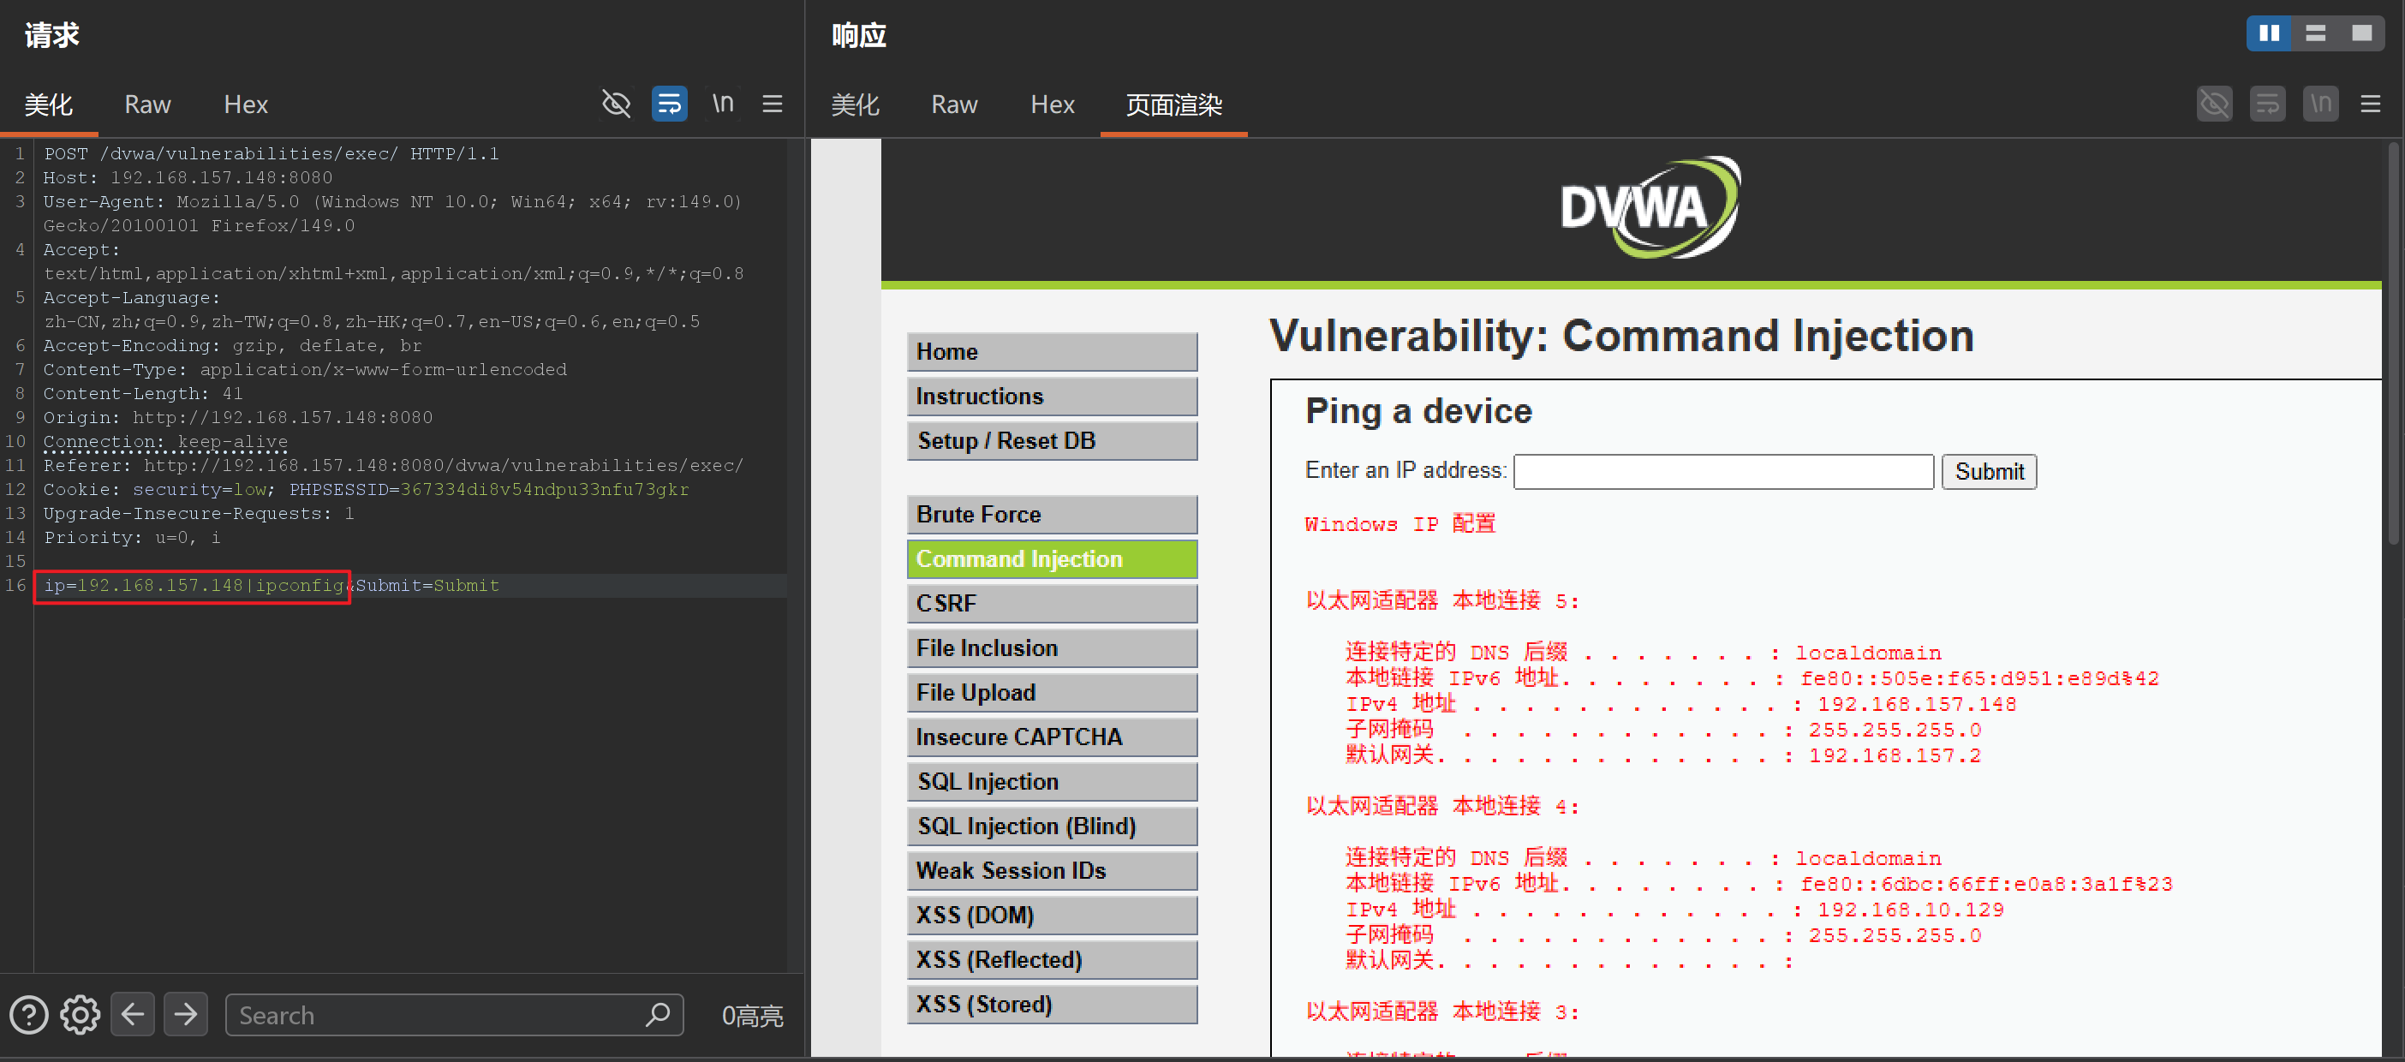Open the Weak Session IDs menu item

(x=1052, y=872)
